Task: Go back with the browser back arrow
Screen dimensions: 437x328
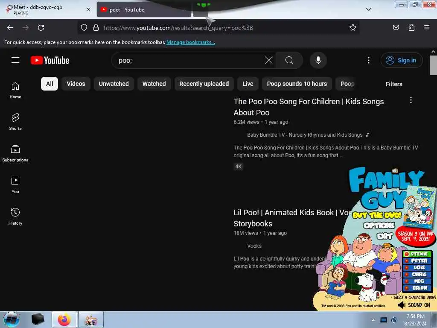Action: [10, 28]
